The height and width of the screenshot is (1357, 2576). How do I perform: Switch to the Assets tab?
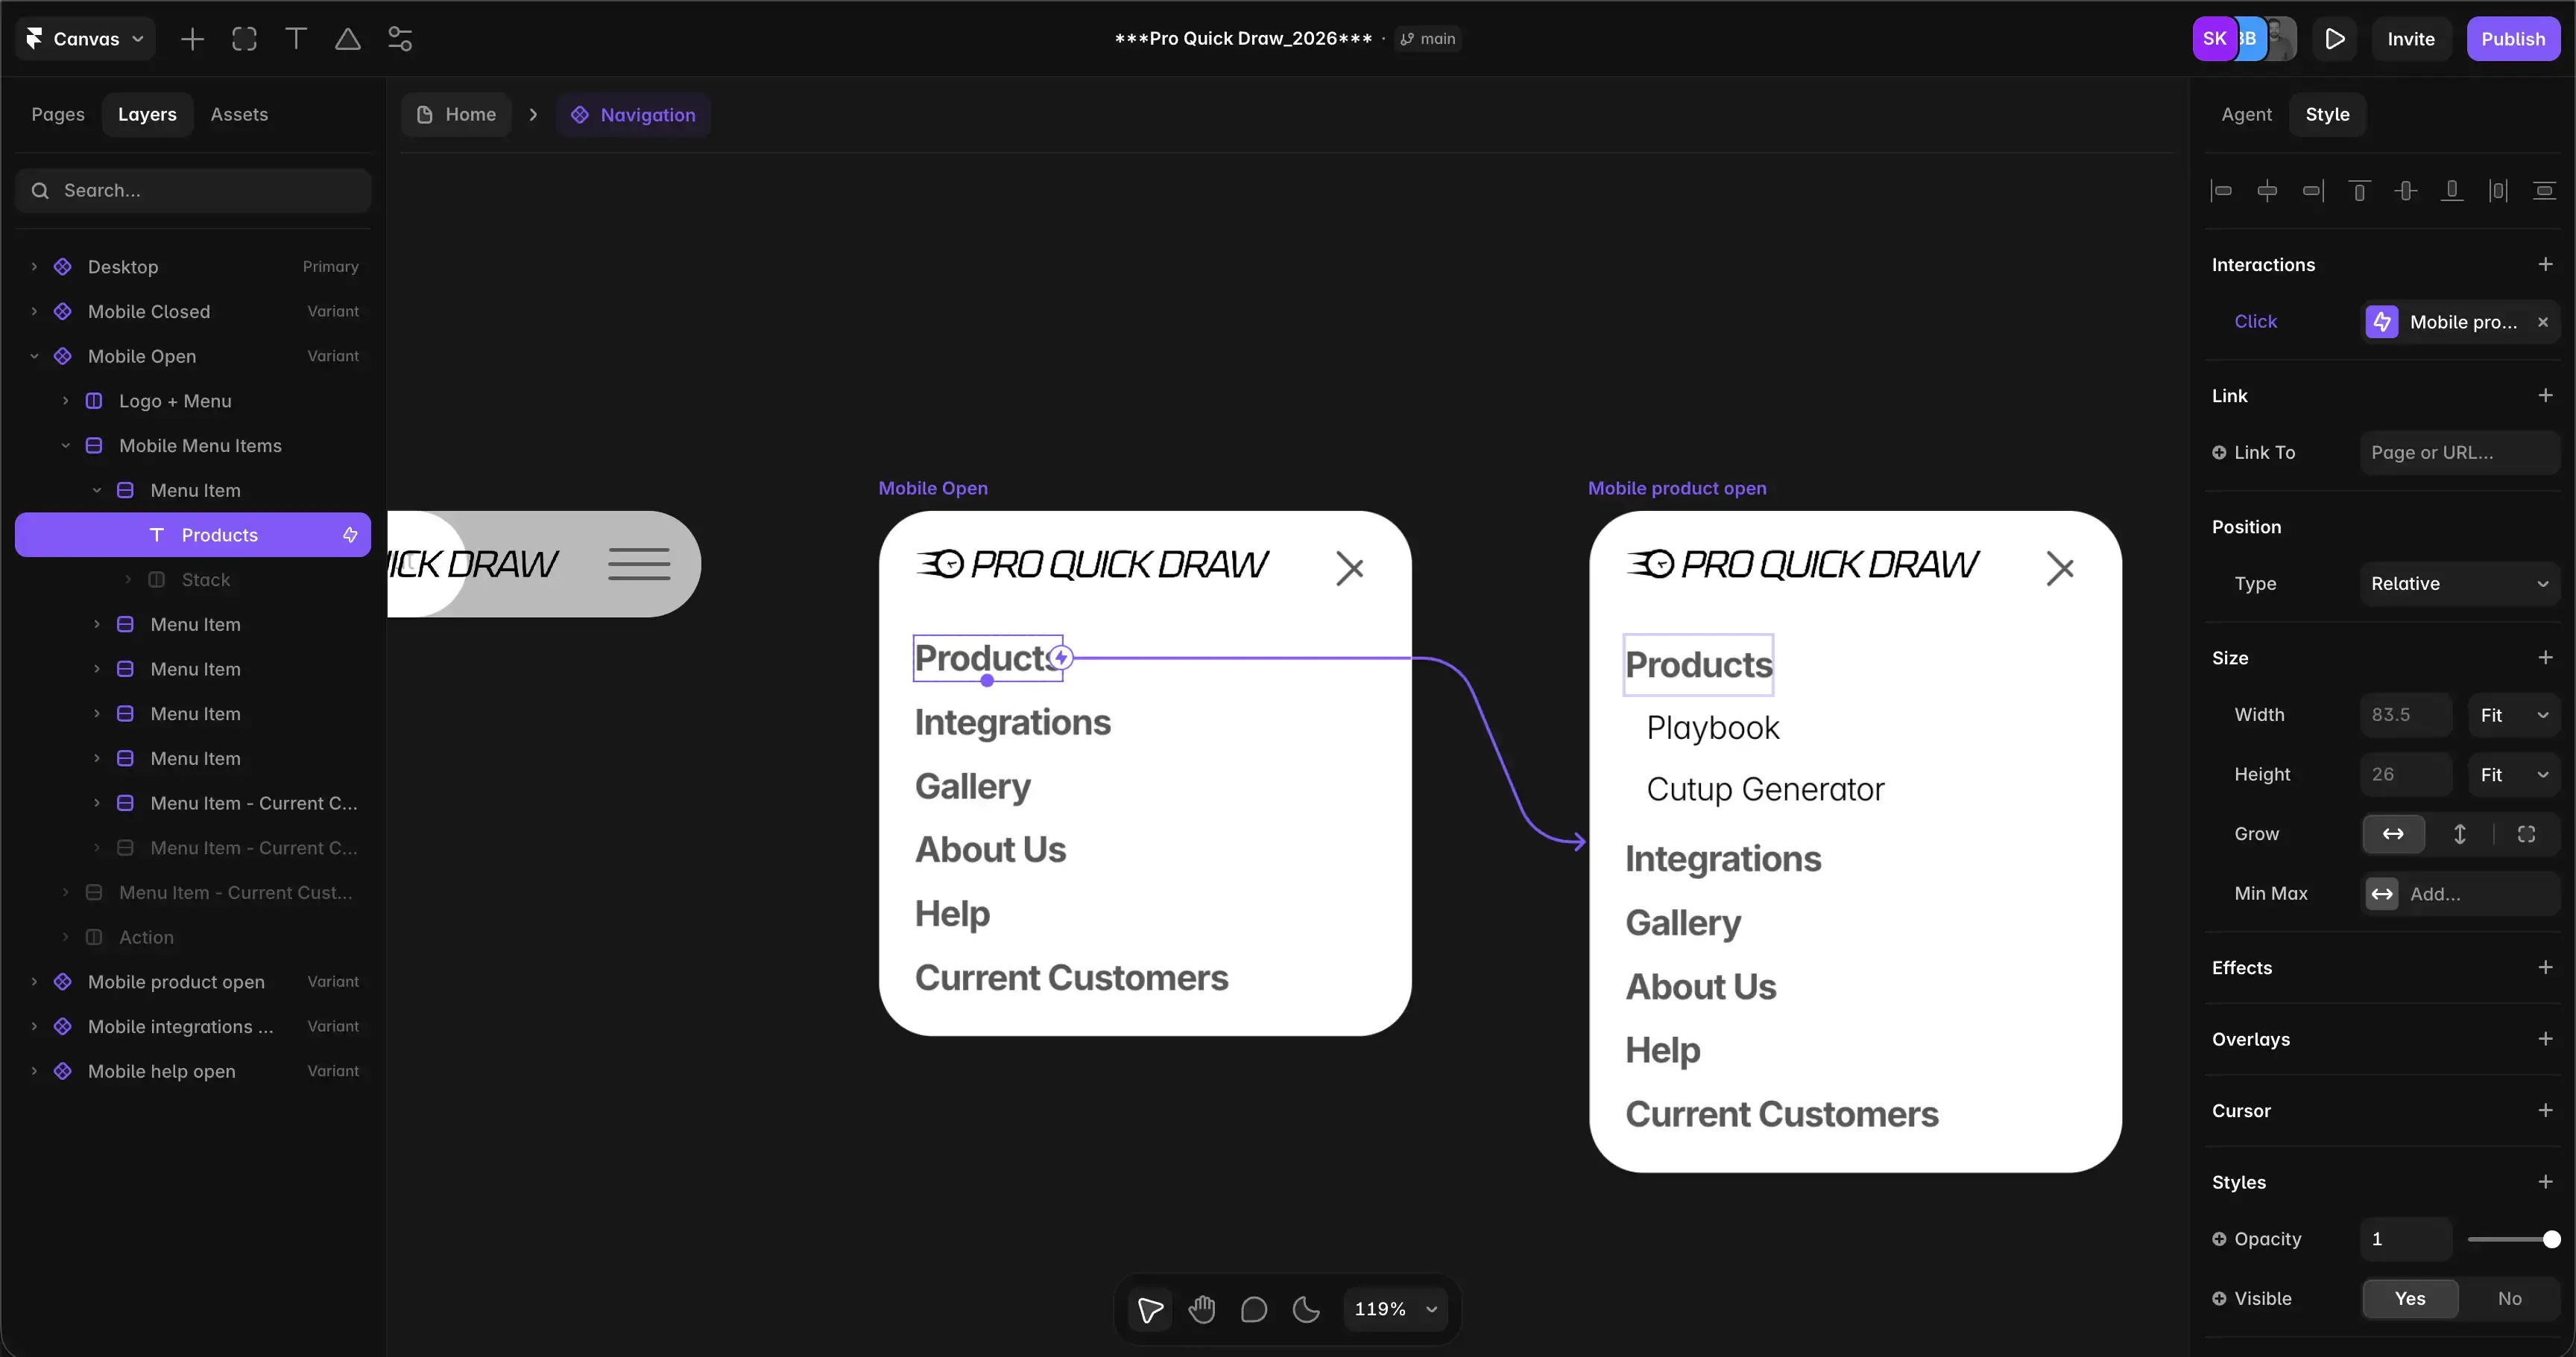coord(239,115)
